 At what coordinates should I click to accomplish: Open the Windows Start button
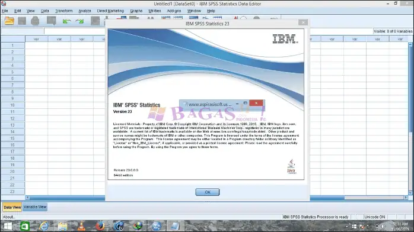coord(8,226)
